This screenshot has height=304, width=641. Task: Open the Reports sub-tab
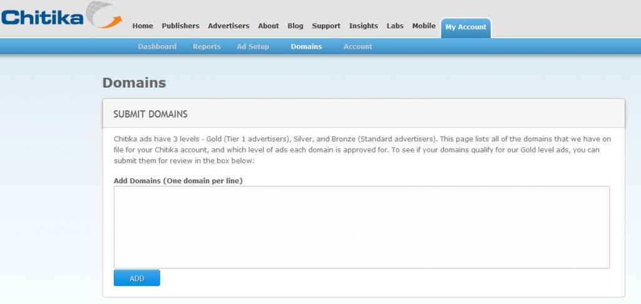tap(207, 47)
